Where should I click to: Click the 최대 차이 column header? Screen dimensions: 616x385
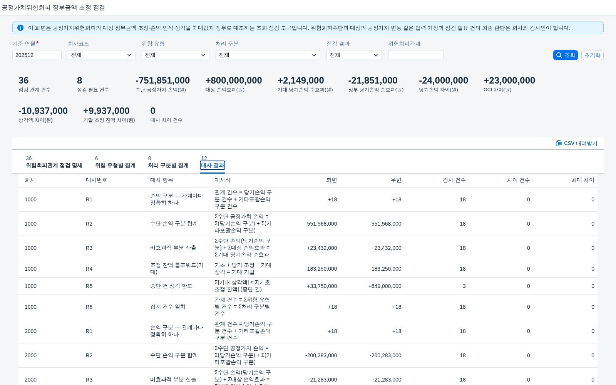(x=583, y=180)
